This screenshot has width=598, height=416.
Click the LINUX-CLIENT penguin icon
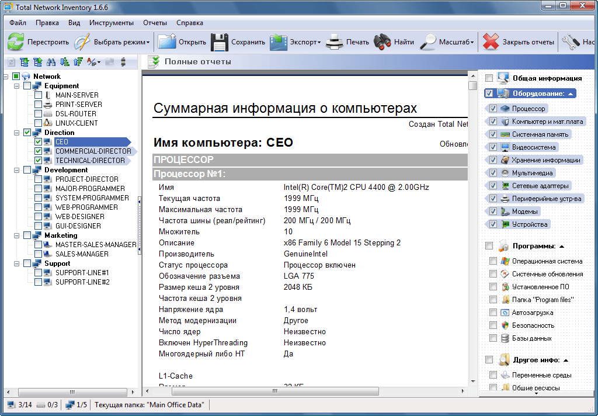pyautogui.click(x=48, y=123)
